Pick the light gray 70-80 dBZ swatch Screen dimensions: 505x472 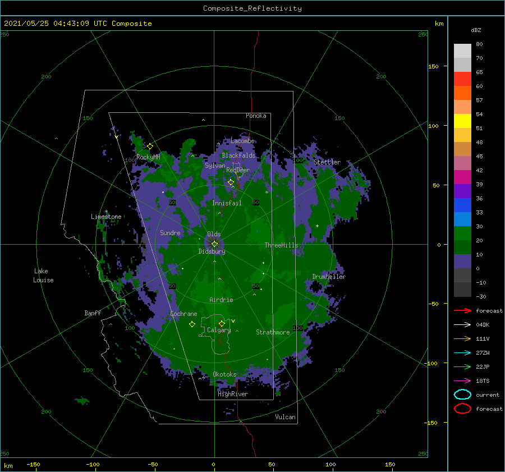coord(462,51)
